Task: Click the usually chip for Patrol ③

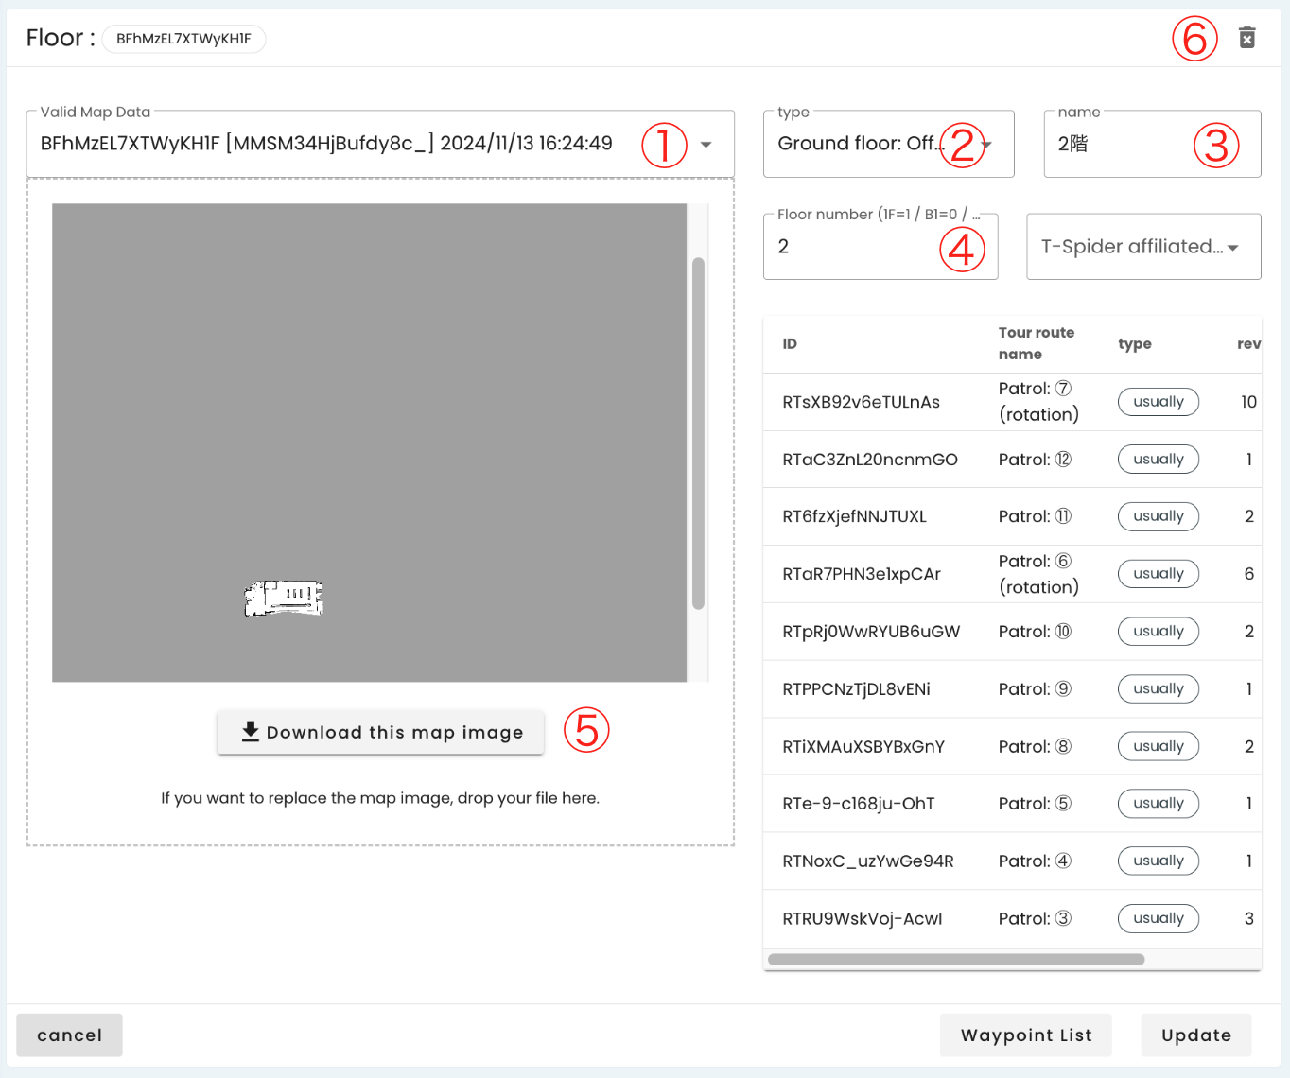Action: point(1159,919)
